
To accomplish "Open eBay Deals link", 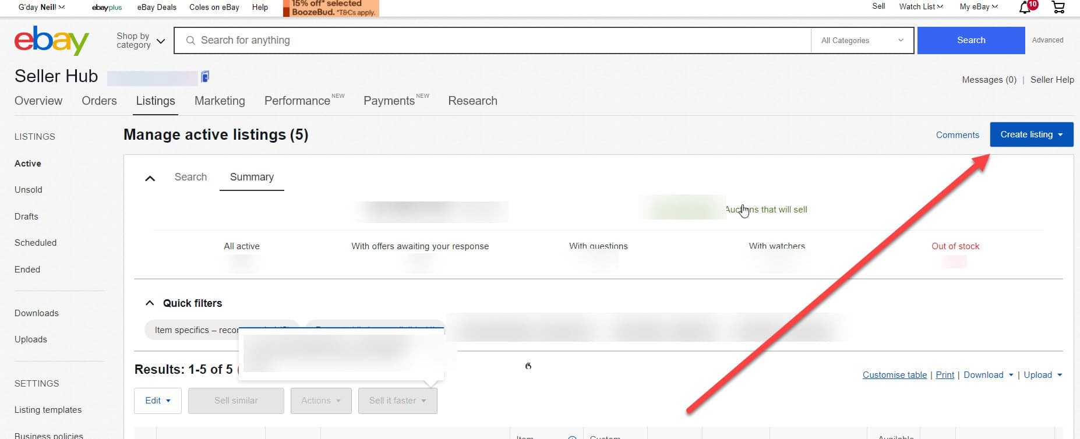I will pyautogui.click(x=157, y=8).
